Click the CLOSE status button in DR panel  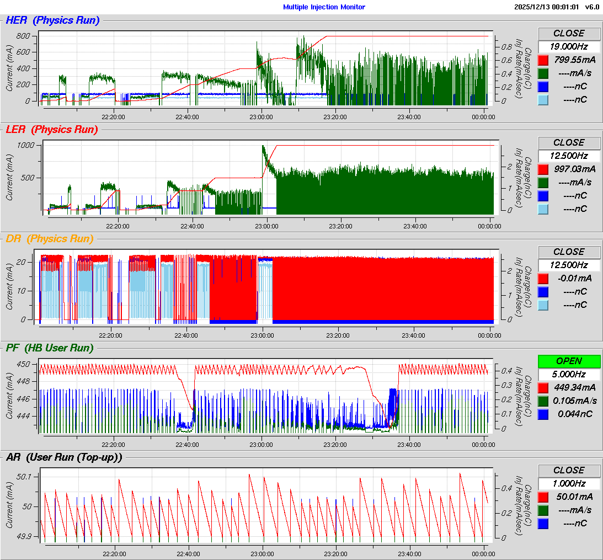click(x=569, y=252)
